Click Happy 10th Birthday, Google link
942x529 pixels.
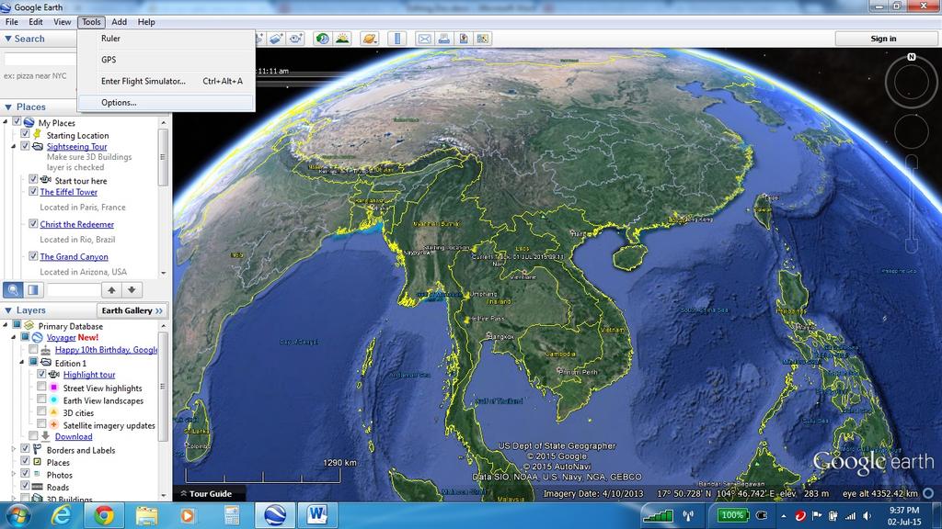(107, 350)
